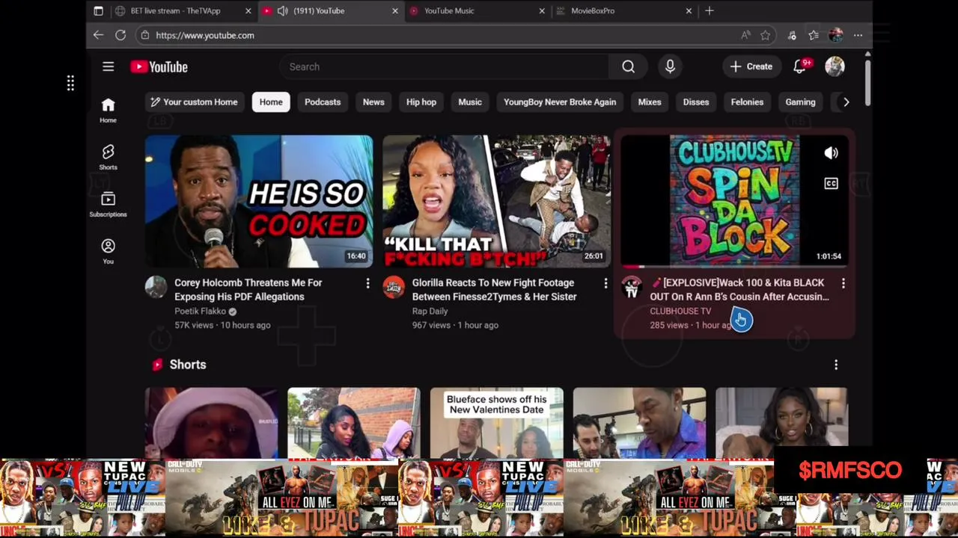Open HE IS SO COOKED thumbnail
Viewport: 958px width, 538px height.
[259, 201]
